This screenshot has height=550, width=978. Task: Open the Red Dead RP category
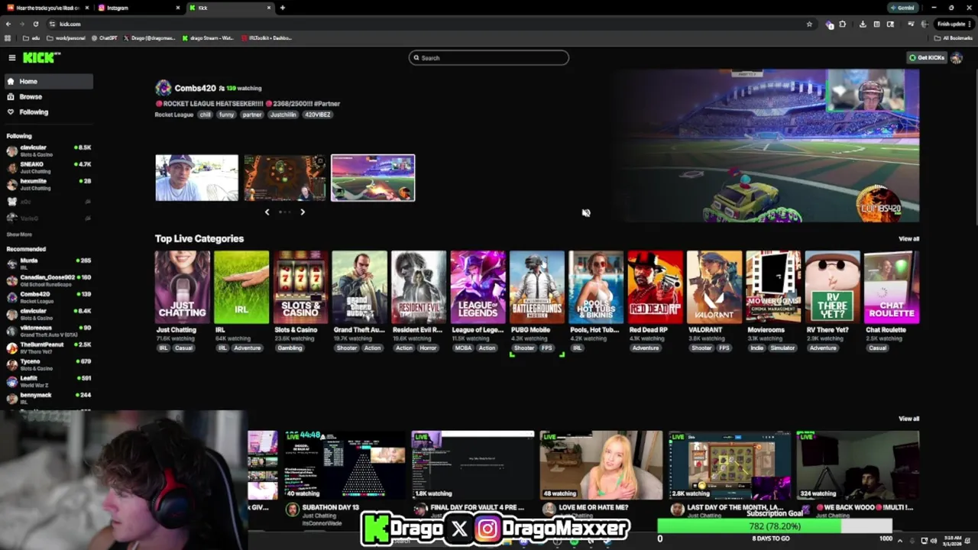tap(656, 287)
